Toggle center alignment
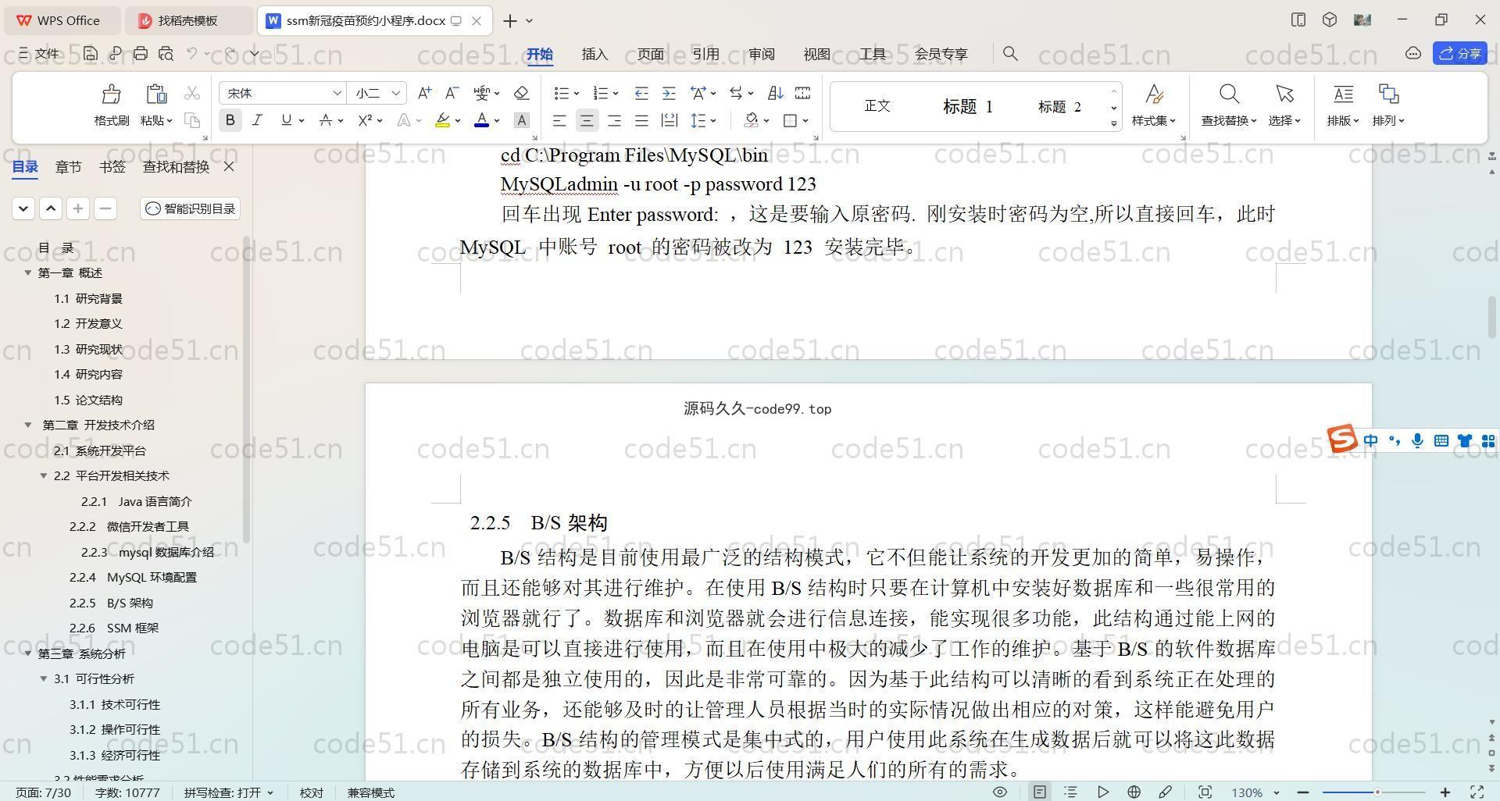1500x801 pixels. [587, 120]
